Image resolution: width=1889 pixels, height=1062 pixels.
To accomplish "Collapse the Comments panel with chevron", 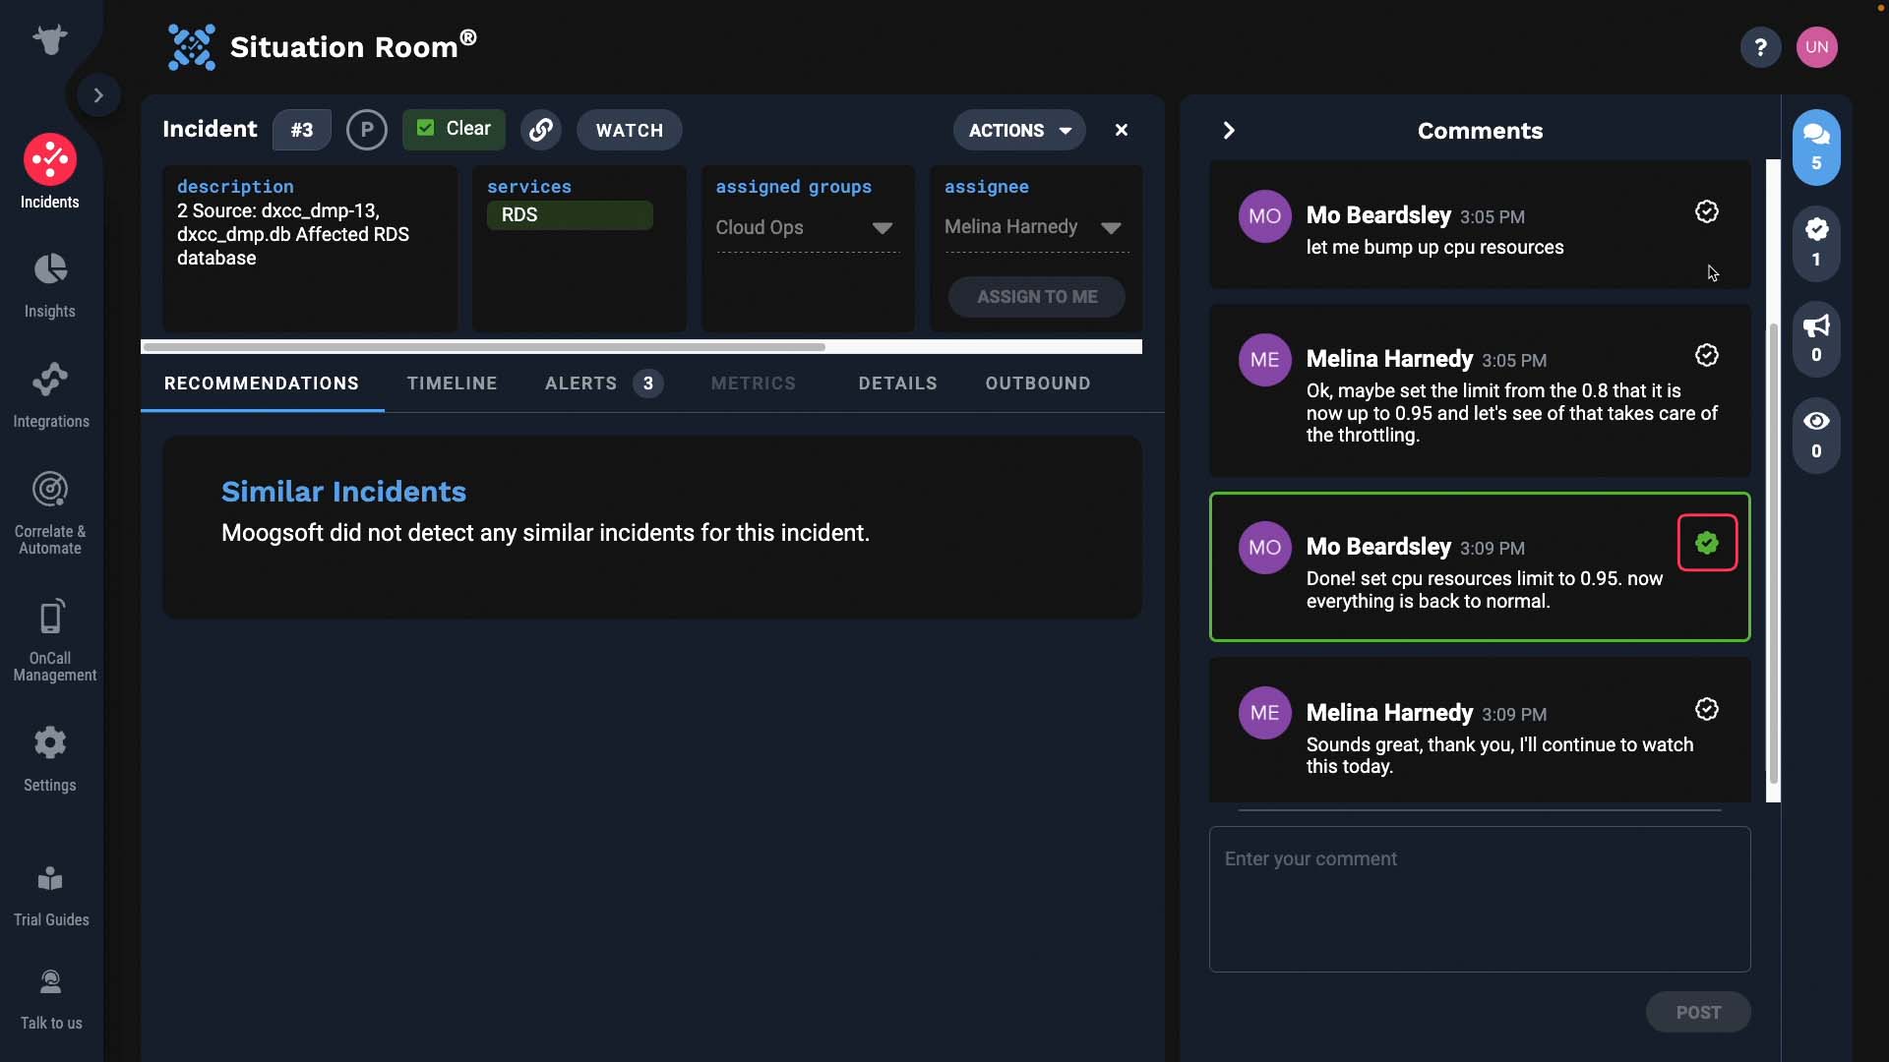I will coord(1229,131).
